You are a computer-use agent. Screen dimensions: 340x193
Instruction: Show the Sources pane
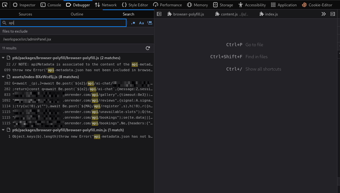(x=25, y=14)
